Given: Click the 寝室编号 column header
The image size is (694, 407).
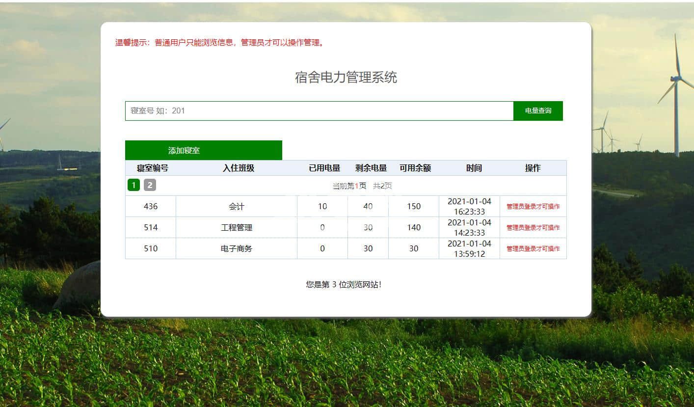Looking at the screenshot, I should [152, 168].
